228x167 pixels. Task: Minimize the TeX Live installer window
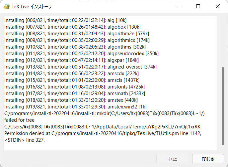tap(179, 6)
